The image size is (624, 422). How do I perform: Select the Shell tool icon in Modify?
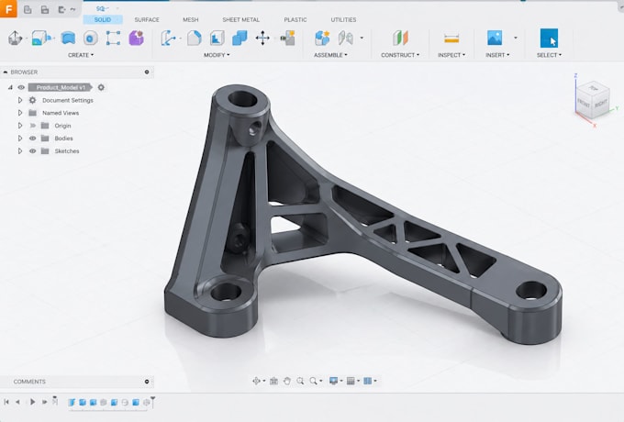[x=217, y=39]
